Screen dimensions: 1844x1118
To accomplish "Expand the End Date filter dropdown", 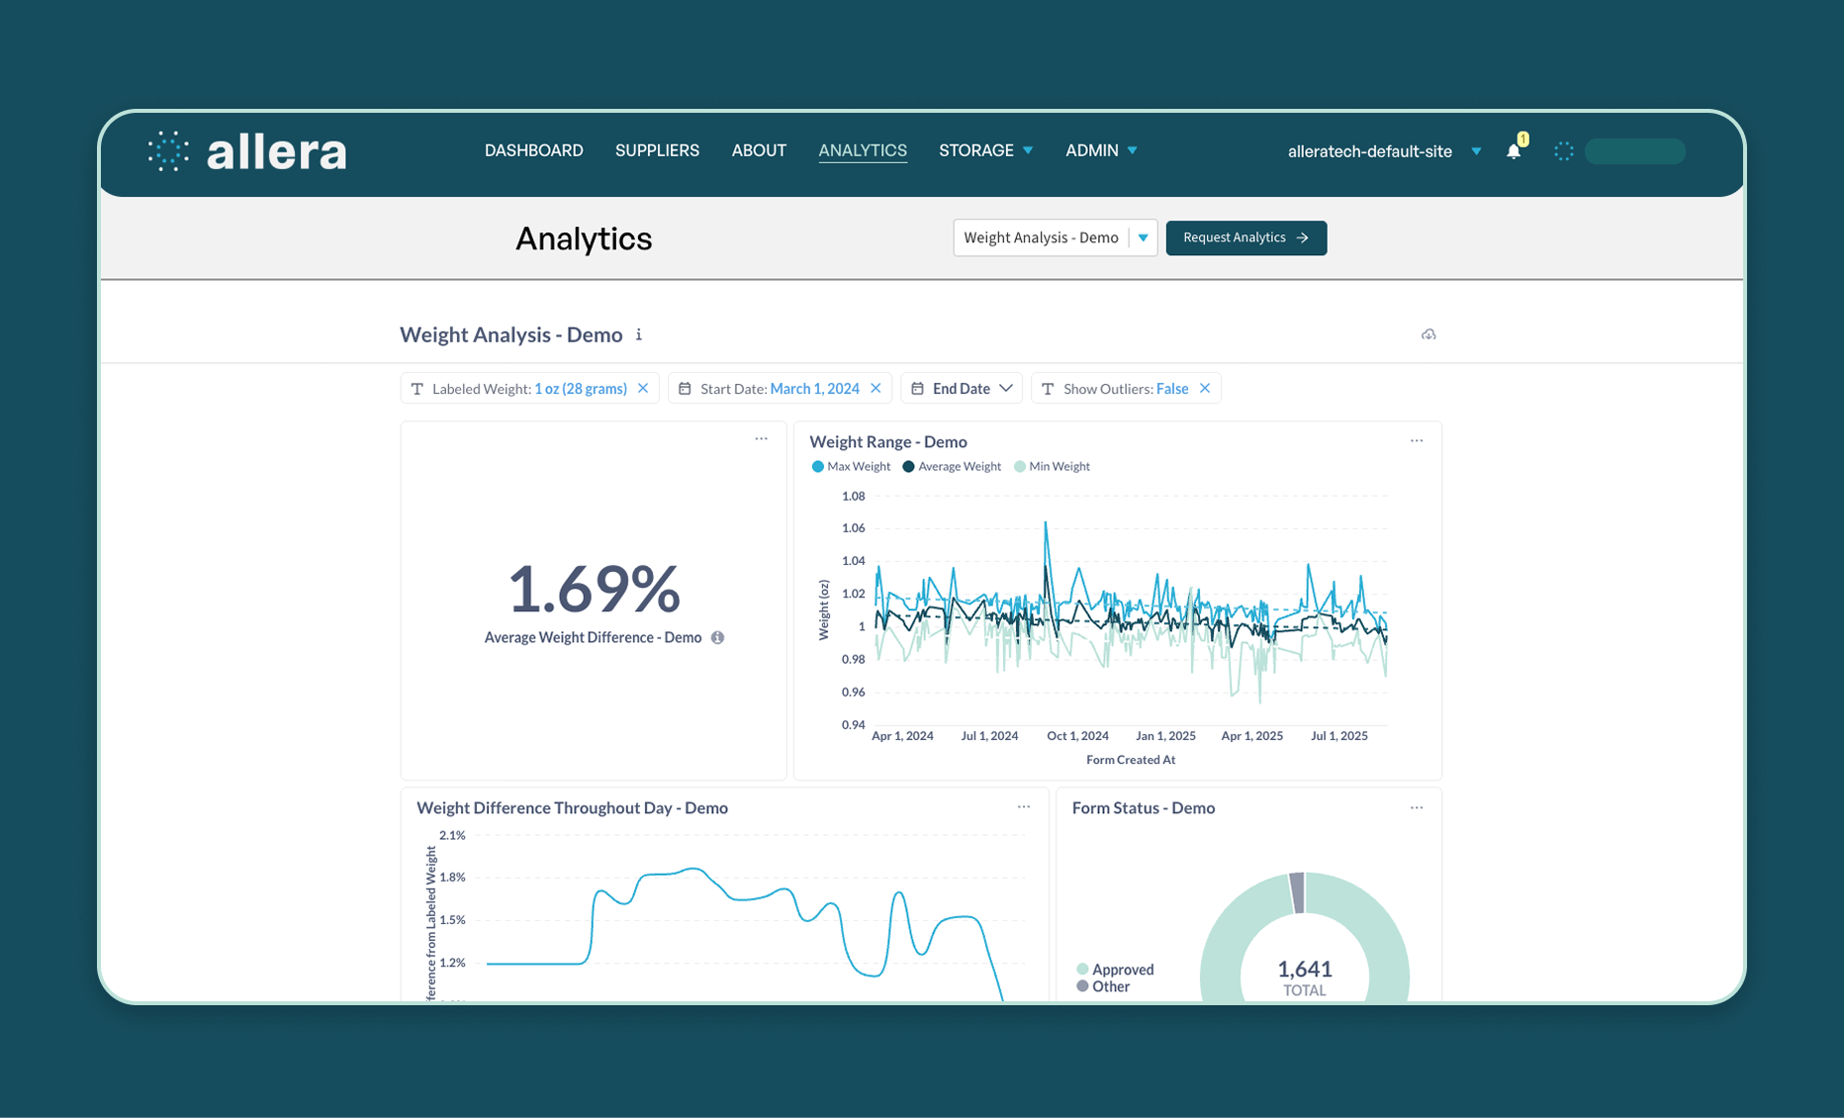I will click(962, 388).
